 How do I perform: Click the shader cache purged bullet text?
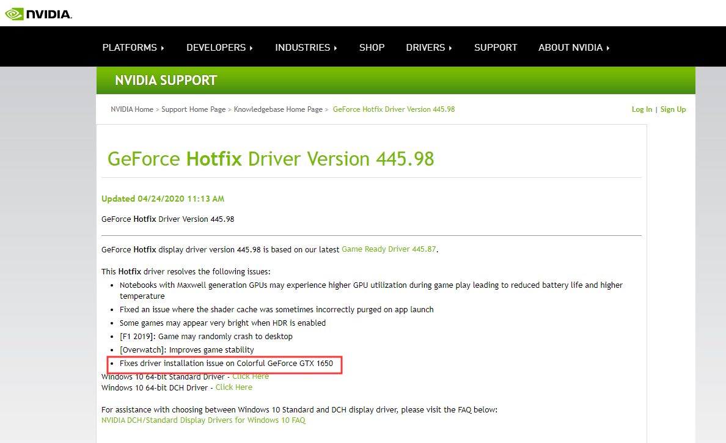tap(277, 309)
